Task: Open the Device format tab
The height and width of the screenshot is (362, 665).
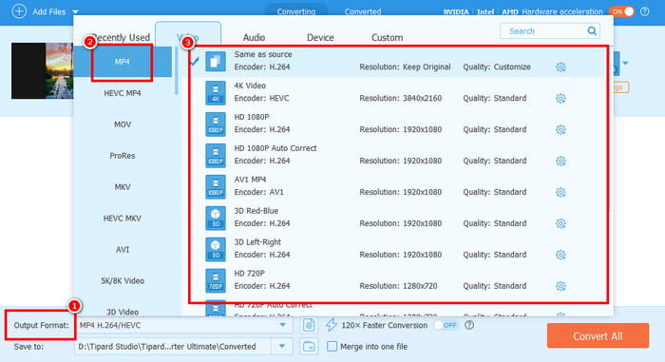Action: coord(320,37)
